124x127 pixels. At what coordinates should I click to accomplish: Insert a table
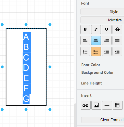(x=118, y=105)
